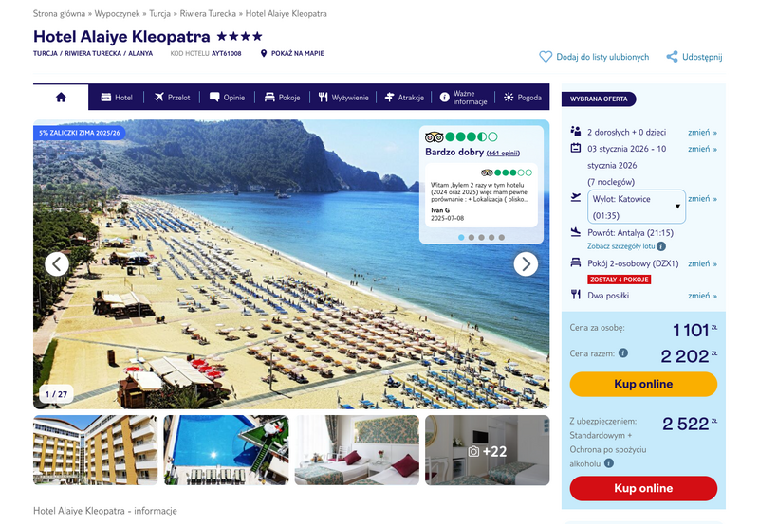759x524 pixels.
Task: Click the Udostępnij share icon
Action: click(672, 57)
